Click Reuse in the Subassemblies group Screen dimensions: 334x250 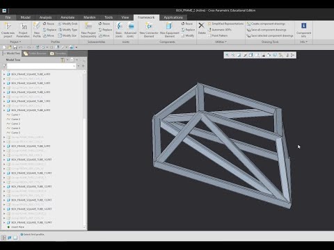click(104, 24)
